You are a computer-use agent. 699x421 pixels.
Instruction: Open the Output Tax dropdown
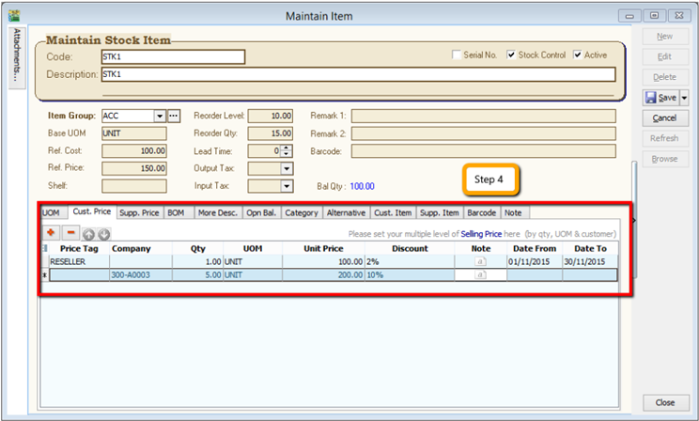point(287,168)
